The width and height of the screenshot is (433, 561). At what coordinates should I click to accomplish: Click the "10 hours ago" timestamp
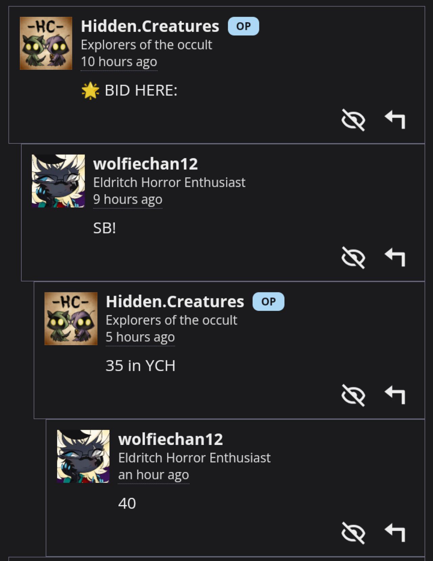[119, 62]
